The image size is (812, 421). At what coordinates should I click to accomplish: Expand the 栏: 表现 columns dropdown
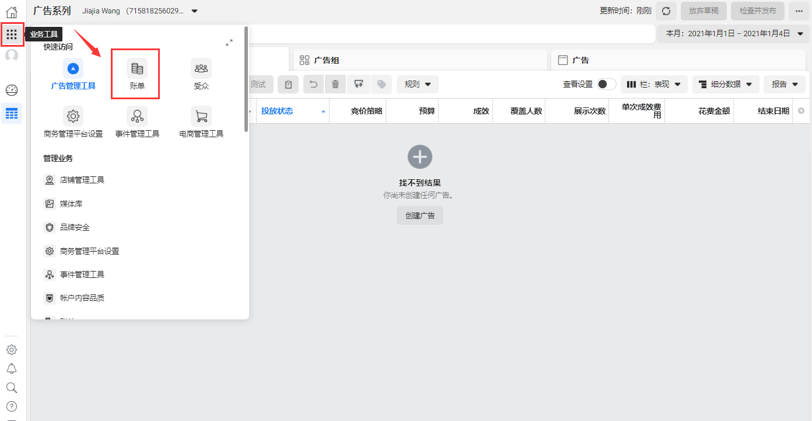pyautogui.click(x=654, y=85)
